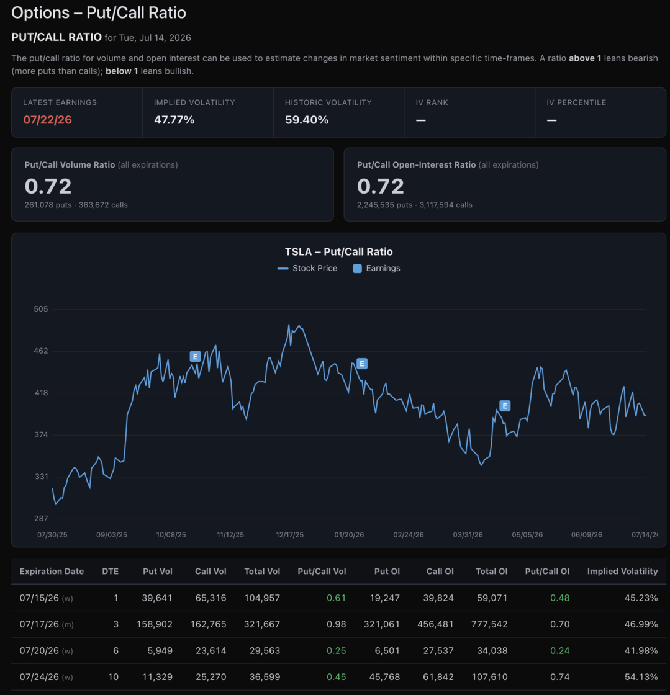Sort by Put/Call OI column header
The width and height of the screenshot is (670, 695).
point(547,572)
